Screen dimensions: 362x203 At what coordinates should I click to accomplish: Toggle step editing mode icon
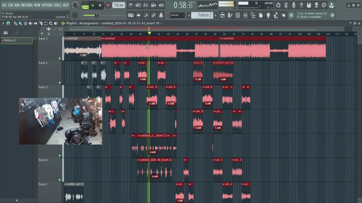(146, 15)
